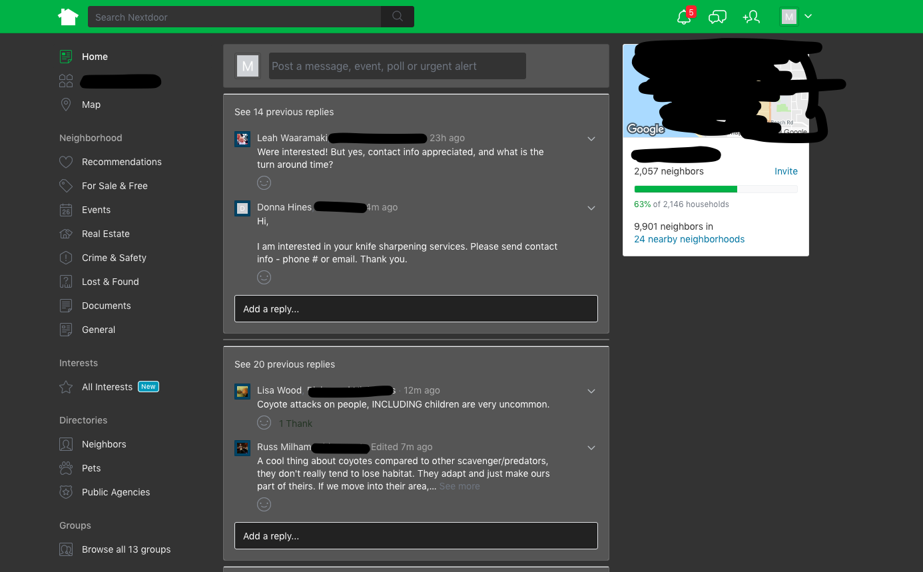
Task: Click the Documents page icon
Action: point(66,306)
